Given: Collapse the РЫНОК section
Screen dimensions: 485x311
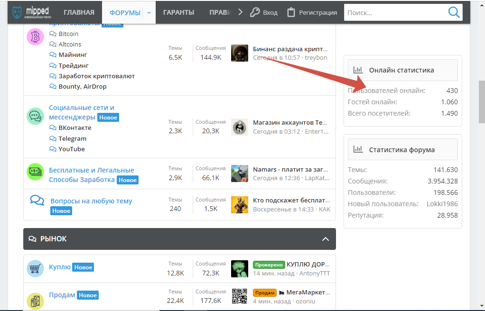Looking at the screenshot, I should click(326, 239).
